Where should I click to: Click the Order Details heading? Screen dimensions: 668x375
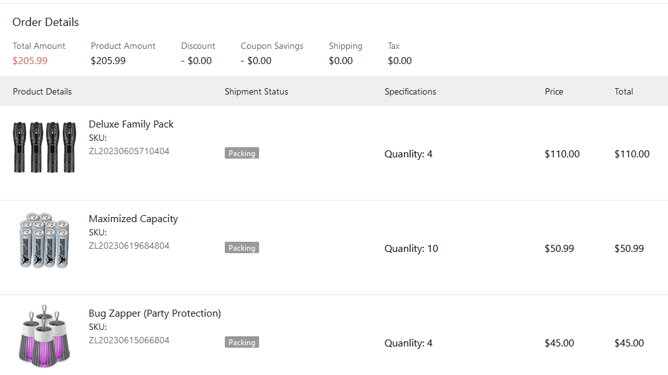pyautogui.click(x=46, y=22)
